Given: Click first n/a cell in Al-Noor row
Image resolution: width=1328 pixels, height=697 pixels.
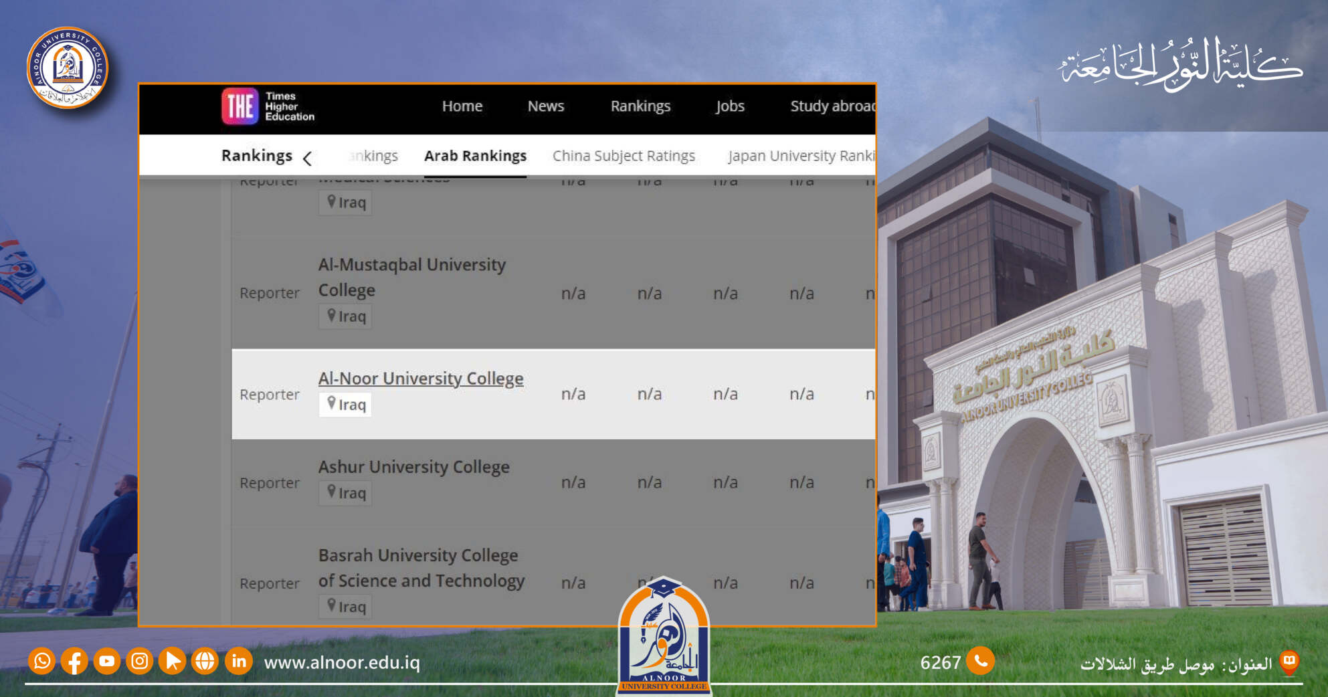Looking at the screenshot, I should pyautogui.click(x=573, y=394).
